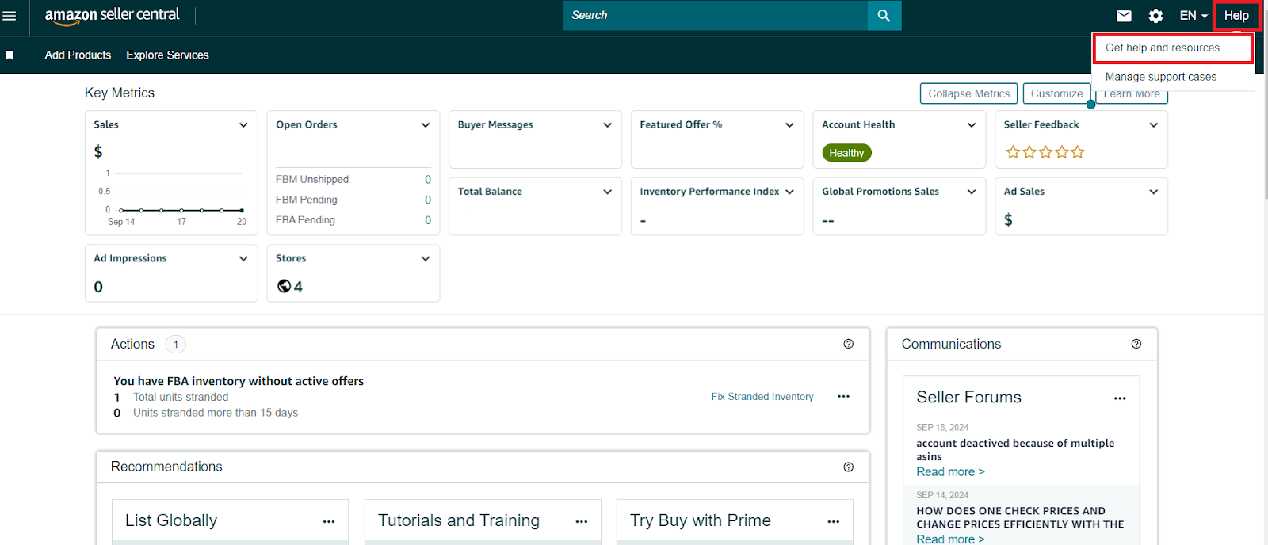Screen dimensions: 1268x545
Task: Click the Fix Stranded Inventory link
Action: pos(762,397)
